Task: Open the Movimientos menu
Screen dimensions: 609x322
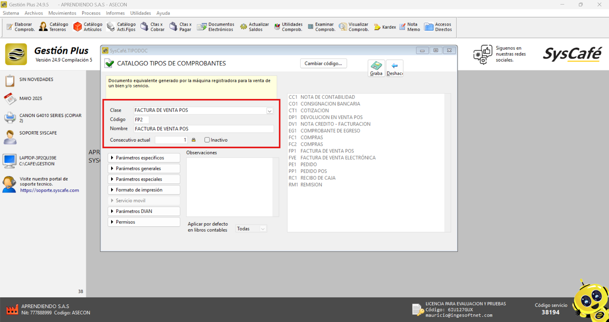Action: pos(62,13)
